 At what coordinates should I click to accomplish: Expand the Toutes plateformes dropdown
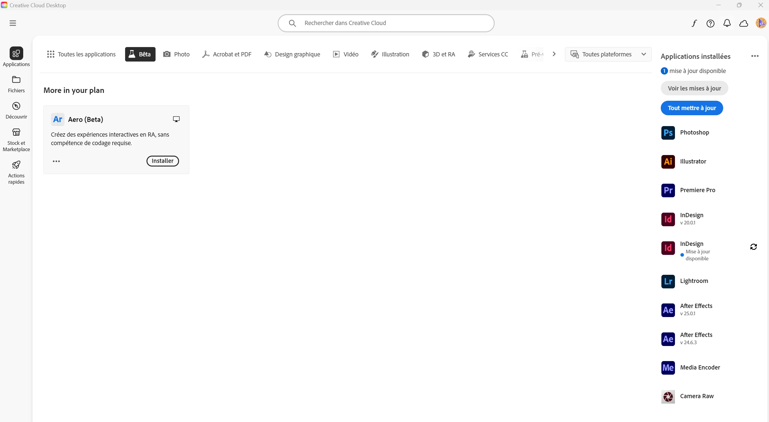pyautogui.click(x=608, y=54)
